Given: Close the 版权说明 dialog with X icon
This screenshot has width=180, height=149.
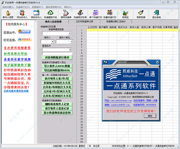Looking at the screenshot, I should click(157, 62).
